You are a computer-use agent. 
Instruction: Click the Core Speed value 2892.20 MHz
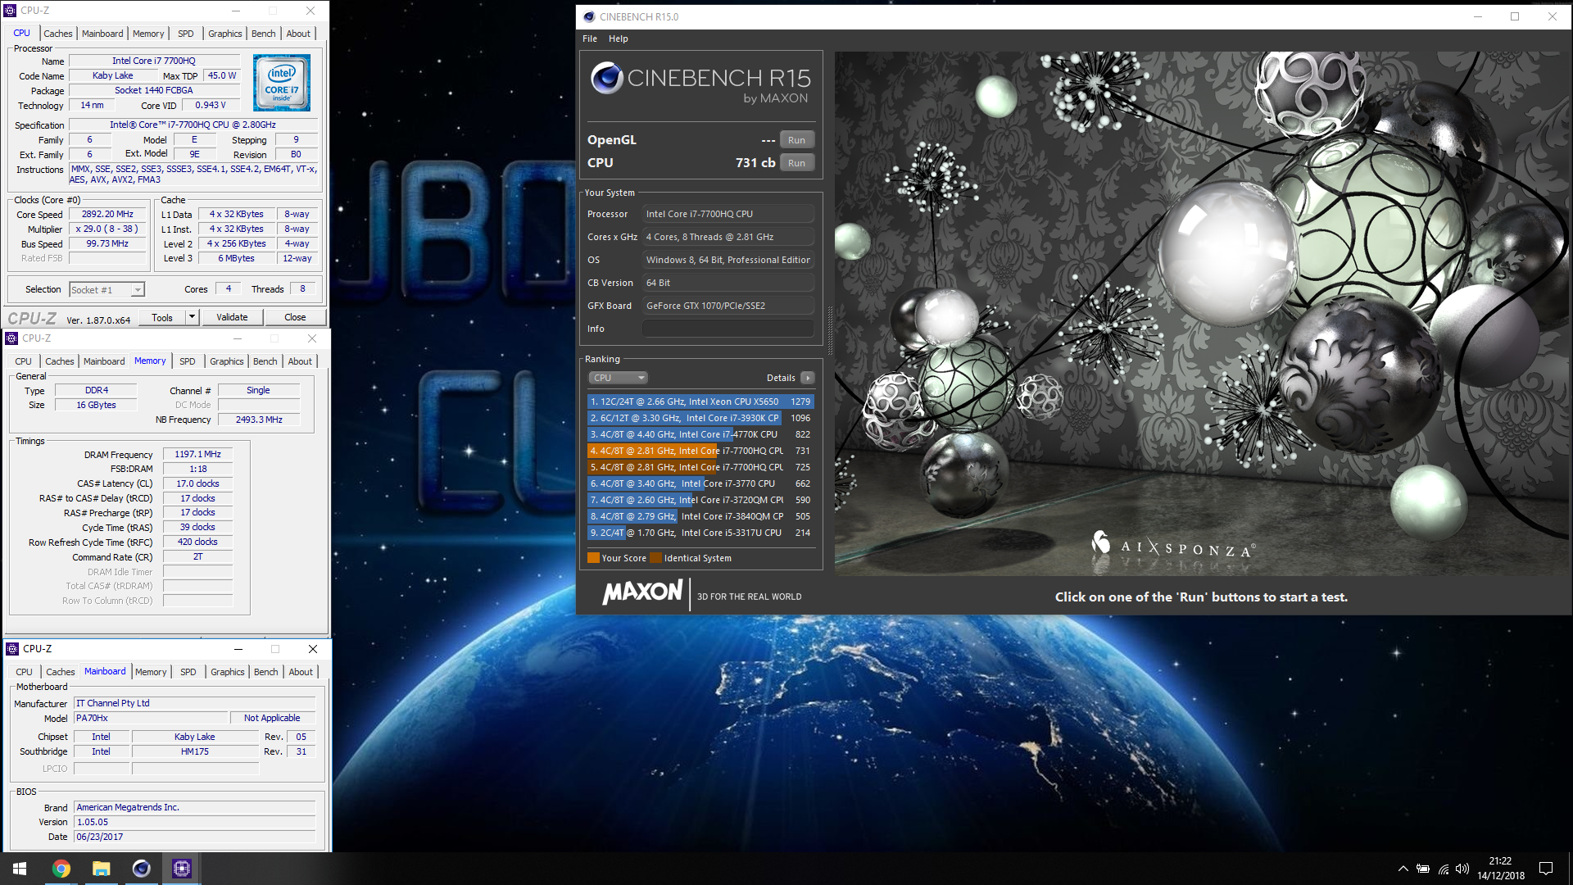point(107,215)
